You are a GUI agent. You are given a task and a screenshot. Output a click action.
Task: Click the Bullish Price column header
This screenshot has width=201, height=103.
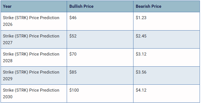coord(100,6)
